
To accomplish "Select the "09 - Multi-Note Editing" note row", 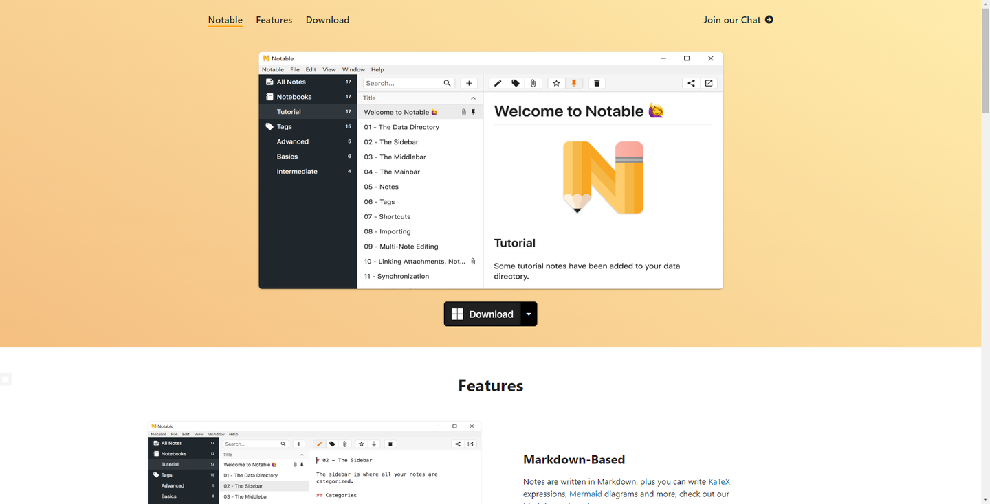I will point(420,247).
